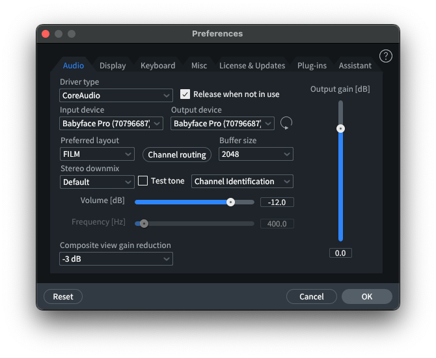Viewport: 436px width, 358px height.
Task: Click the Channel routing button
Action: coord(177,155)
